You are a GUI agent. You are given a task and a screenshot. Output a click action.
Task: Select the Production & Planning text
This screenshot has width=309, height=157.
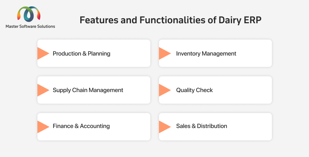click(x=81, y=54)
